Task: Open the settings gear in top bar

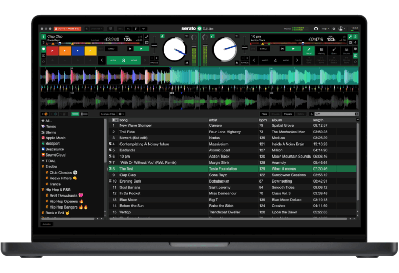Action: tap(334, 29)
